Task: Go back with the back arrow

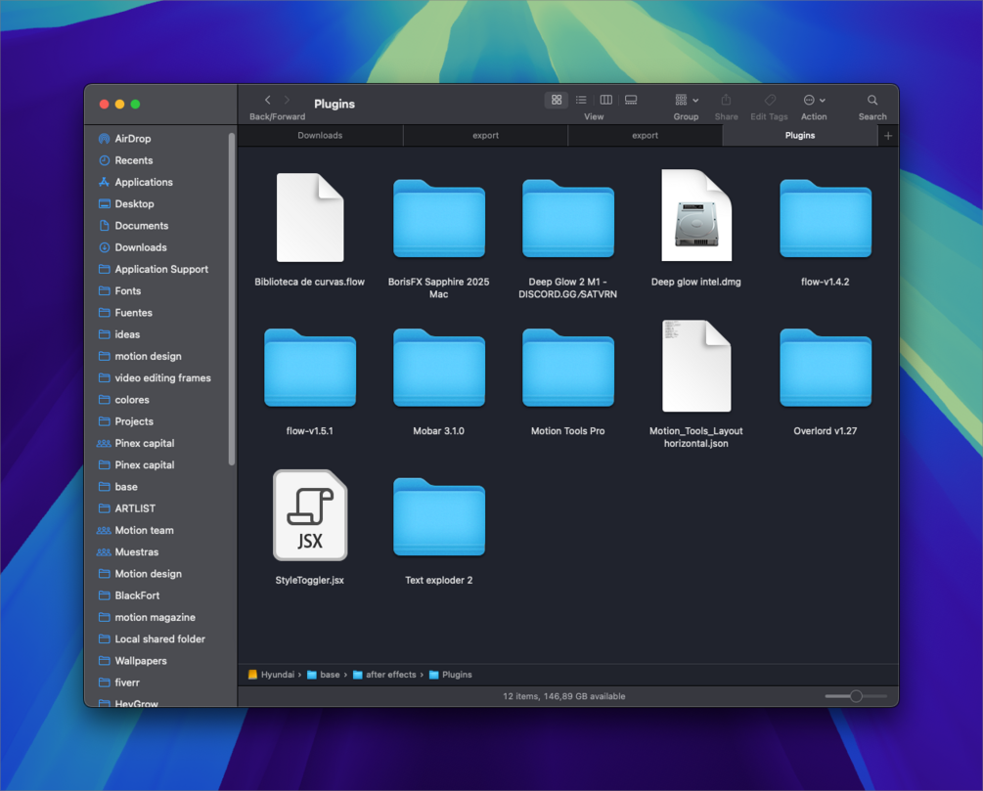Action: (x=268, y=101)
